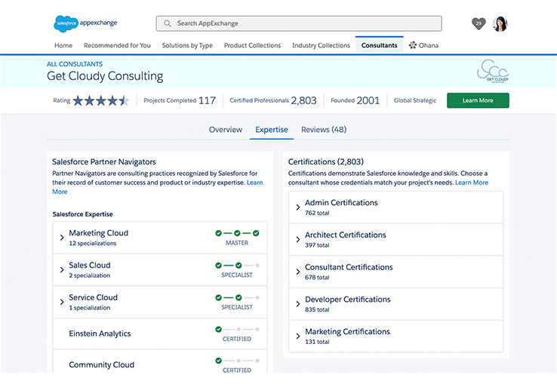Screen dimensions: 557x384
Task: Expand the Admin Certifications chevron
Action: [x=297, y=207]
